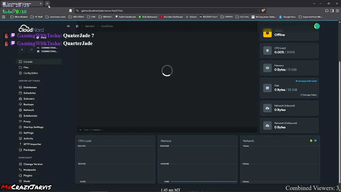Open the McCrazyJarvis: Railw... bookmark
The height and width of the screenshot is (192, 341).
pos(264,17)
